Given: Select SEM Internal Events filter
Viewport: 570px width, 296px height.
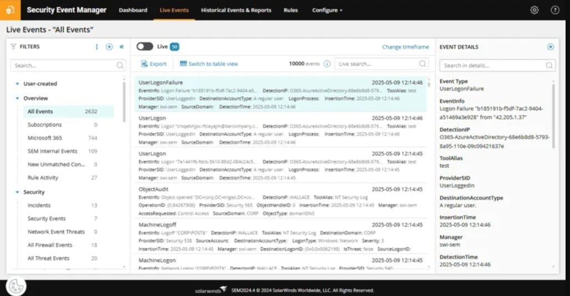Looking at the screenshot, I should (69, 151).
